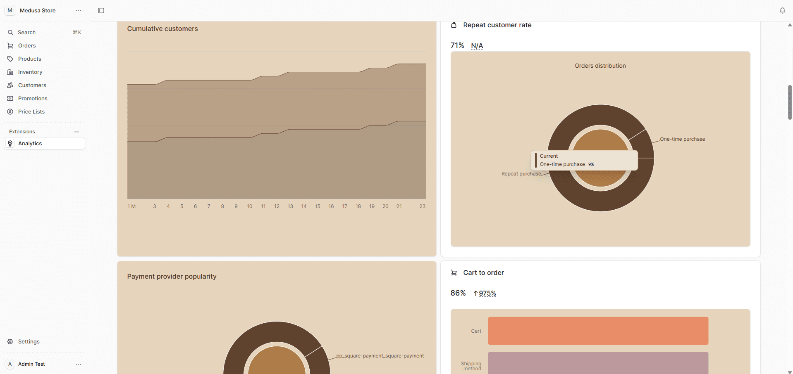Click the Products tag icon
Screen dimensions: 793x374
point(10,59)
